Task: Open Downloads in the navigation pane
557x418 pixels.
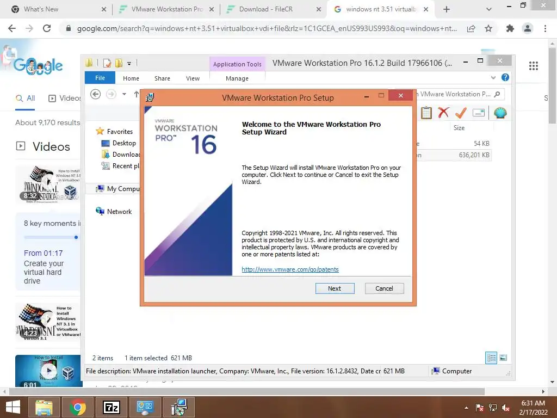Action: coord(121,154)
